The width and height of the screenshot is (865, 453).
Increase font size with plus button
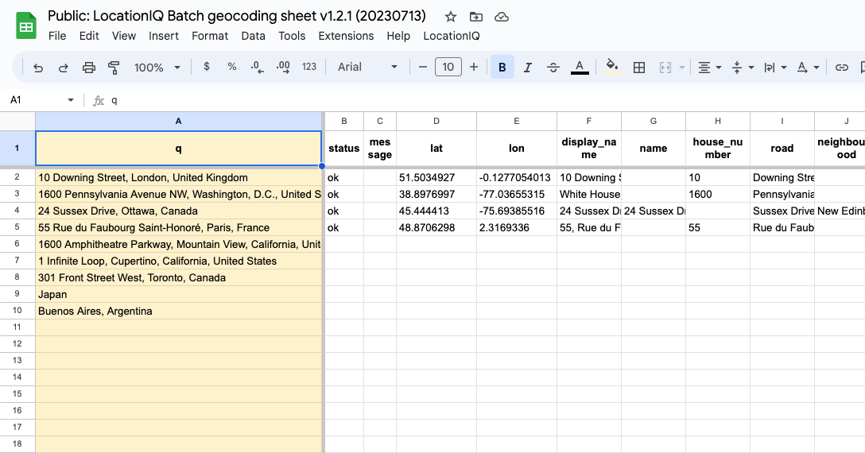[473, 67]
